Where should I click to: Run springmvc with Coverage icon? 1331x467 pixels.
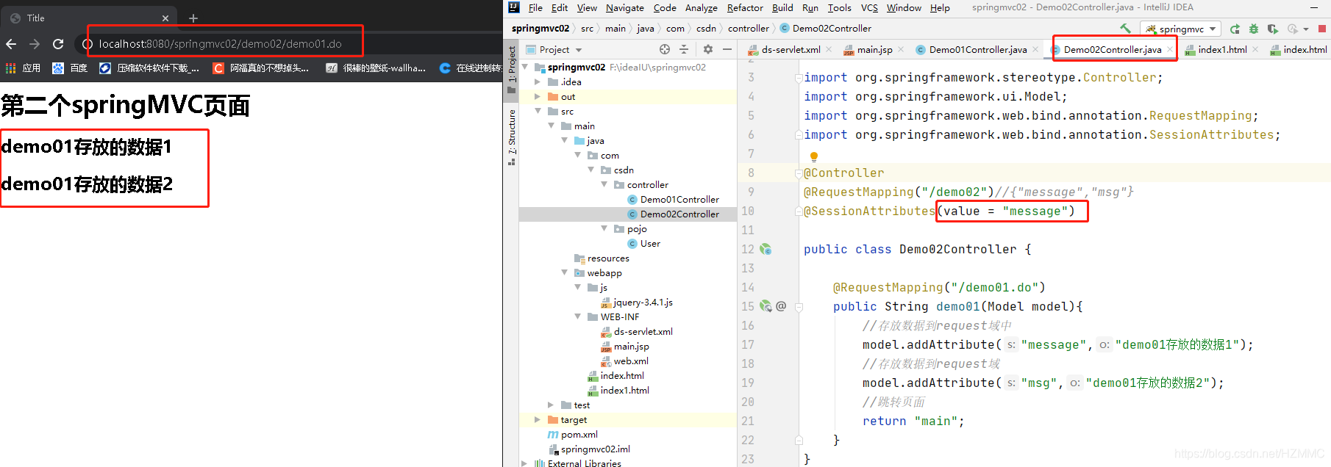(x=1273, y=29)
